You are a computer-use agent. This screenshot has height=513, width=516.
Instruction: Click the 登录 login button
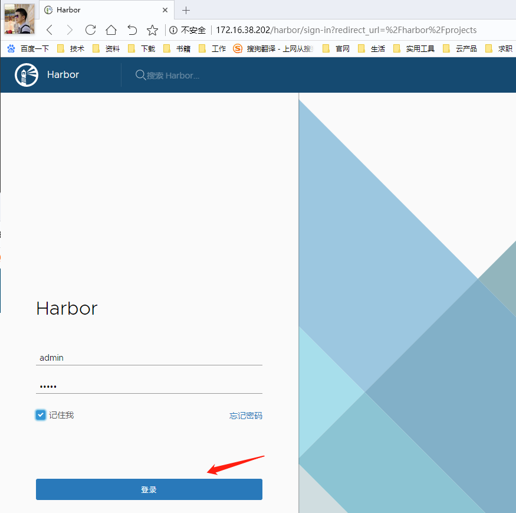pyautogui.click(x=149, y=489)
